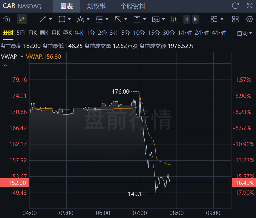Choose the text annotation Aa tool
Viewport: 256px width, 218px height.
(156, 19)
